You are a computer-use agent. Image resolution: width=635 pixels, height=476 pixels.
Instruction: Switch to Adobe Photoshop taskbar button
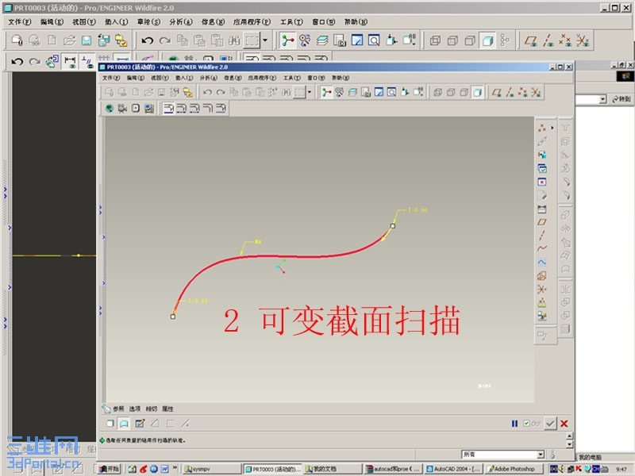point(513,469)
